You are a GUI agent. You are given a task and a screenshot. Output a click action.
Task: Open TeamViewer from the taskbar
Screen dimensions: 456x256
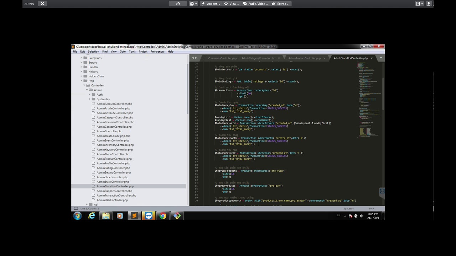[x=149, y=216]
